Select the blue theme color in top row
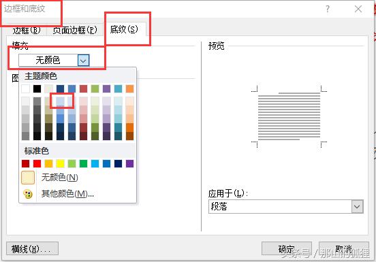This screenshot has height=262, width=376. pos(72,88)
